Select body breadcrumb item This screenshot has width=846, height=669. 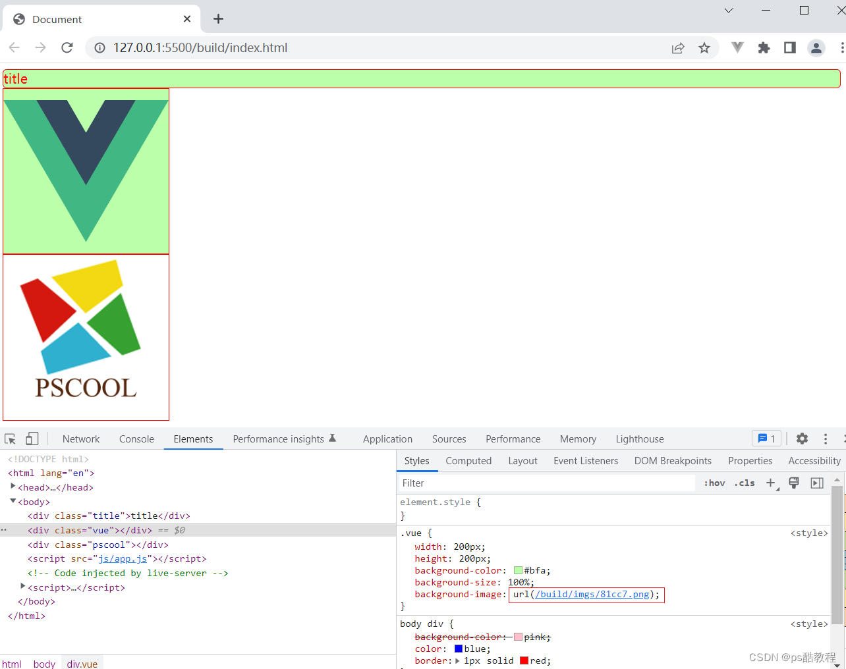[x=44, y=663]
